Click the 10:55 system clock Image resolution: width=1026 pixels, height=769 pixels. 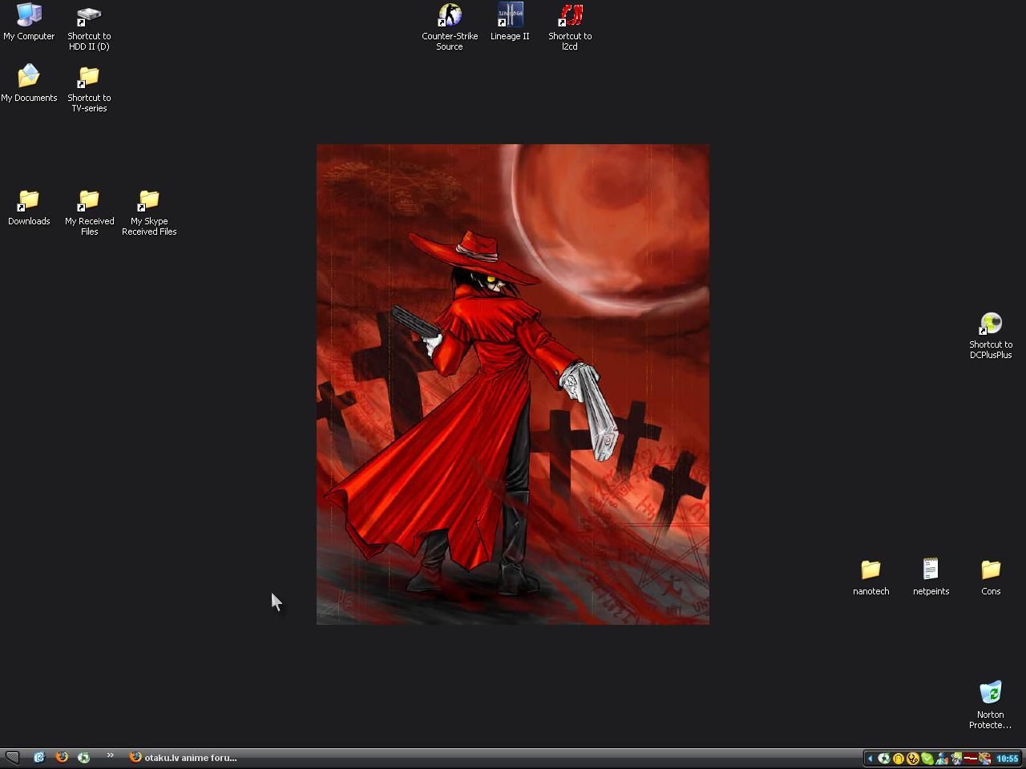tap(1007, 759)
